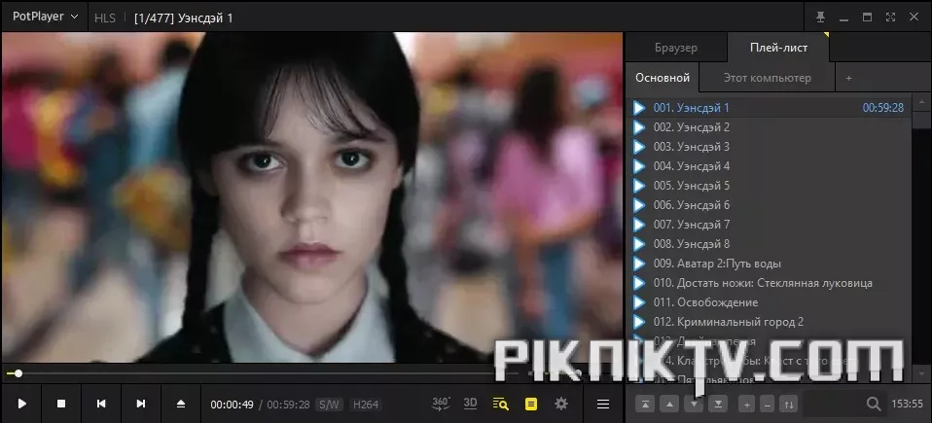Image resolution: width=932 pixels, height=423 pixels.
Task: Click play icon beside 002. Уэнсдэй 2
Action: click(x=639, y=127)
